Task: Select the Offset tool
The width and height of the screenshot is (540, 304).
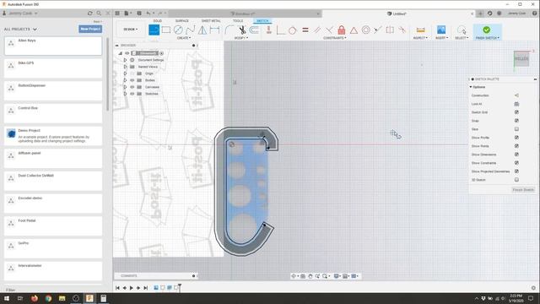Action: pos(254,30)
